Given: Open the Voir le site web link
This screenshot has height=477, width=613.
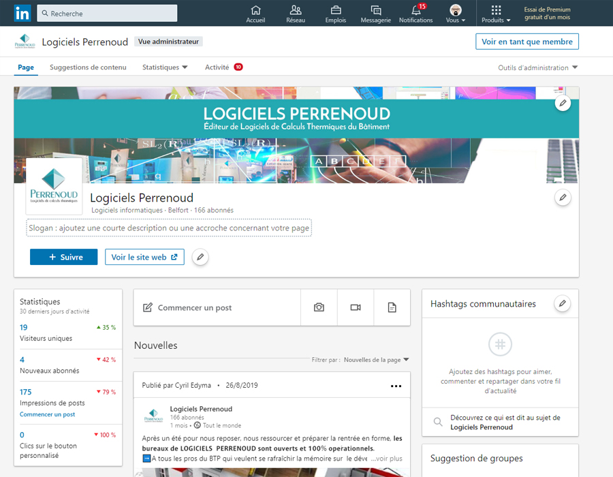Looking at the screenshot, I should click(144, 257).
